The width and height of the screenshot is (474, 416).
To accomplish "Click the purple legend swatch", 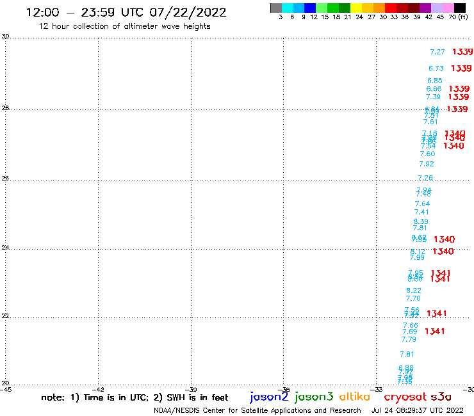I will coord(425,8).
